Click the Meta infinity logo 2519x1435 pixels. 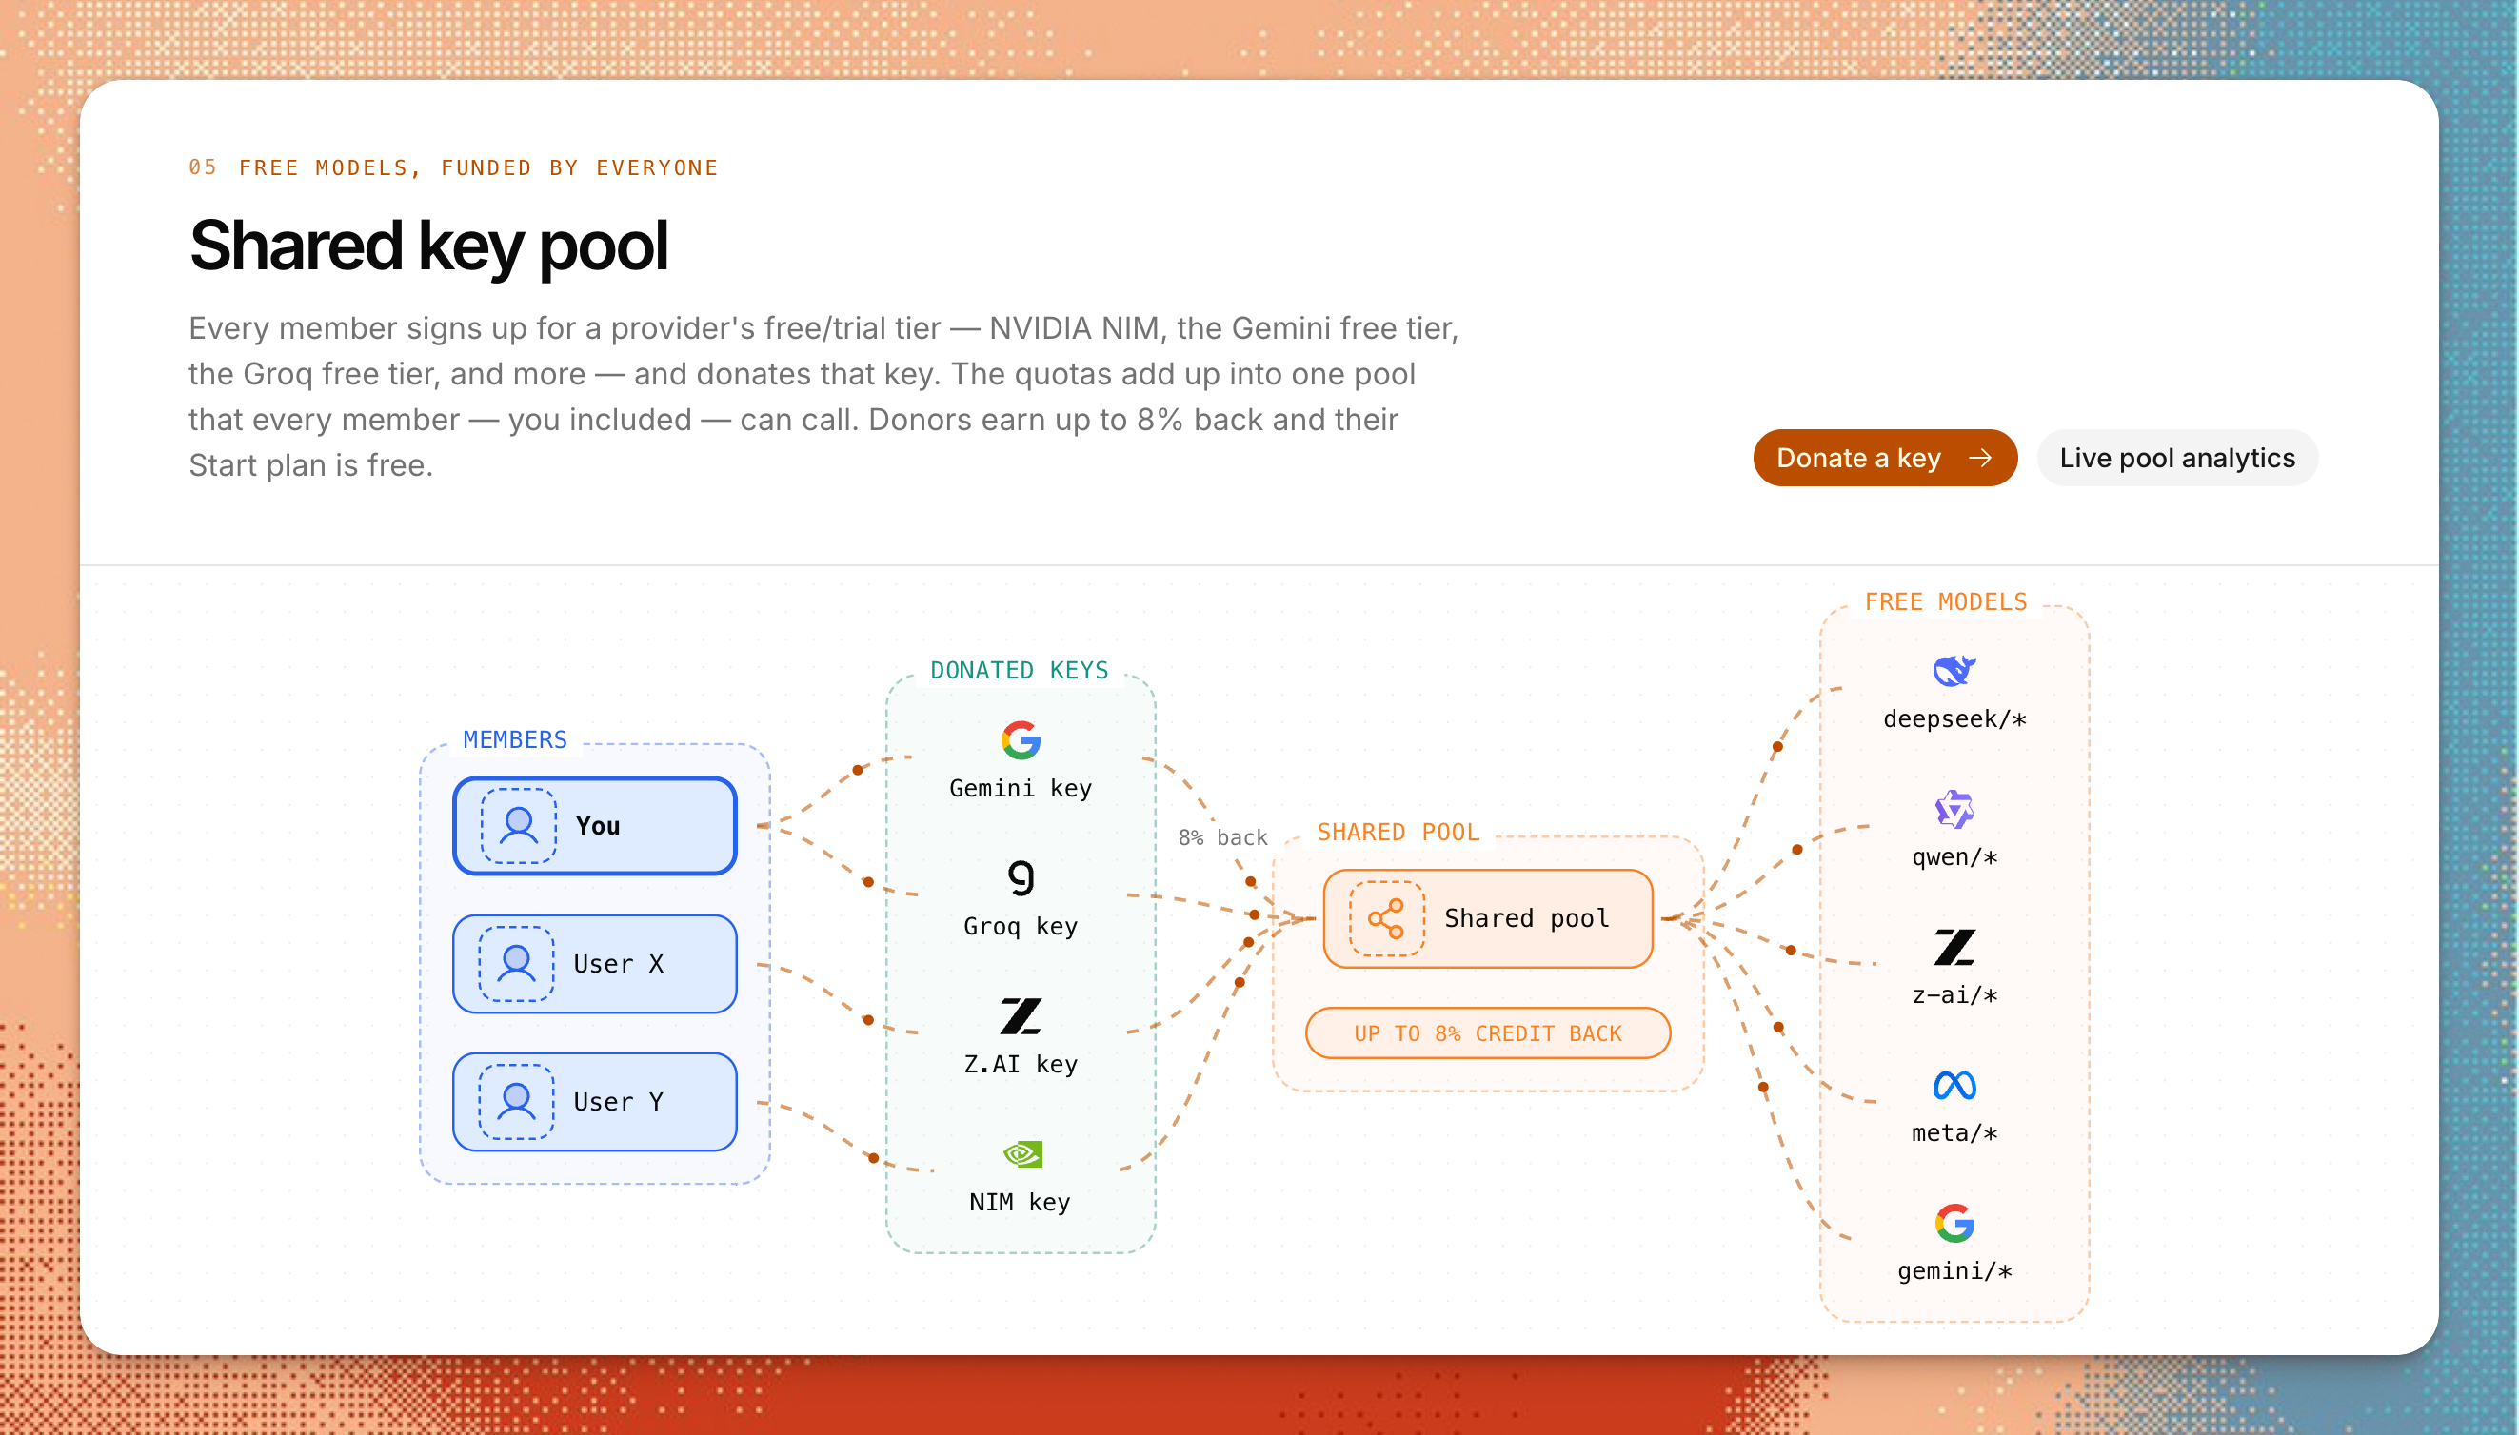point(1954,1084)
